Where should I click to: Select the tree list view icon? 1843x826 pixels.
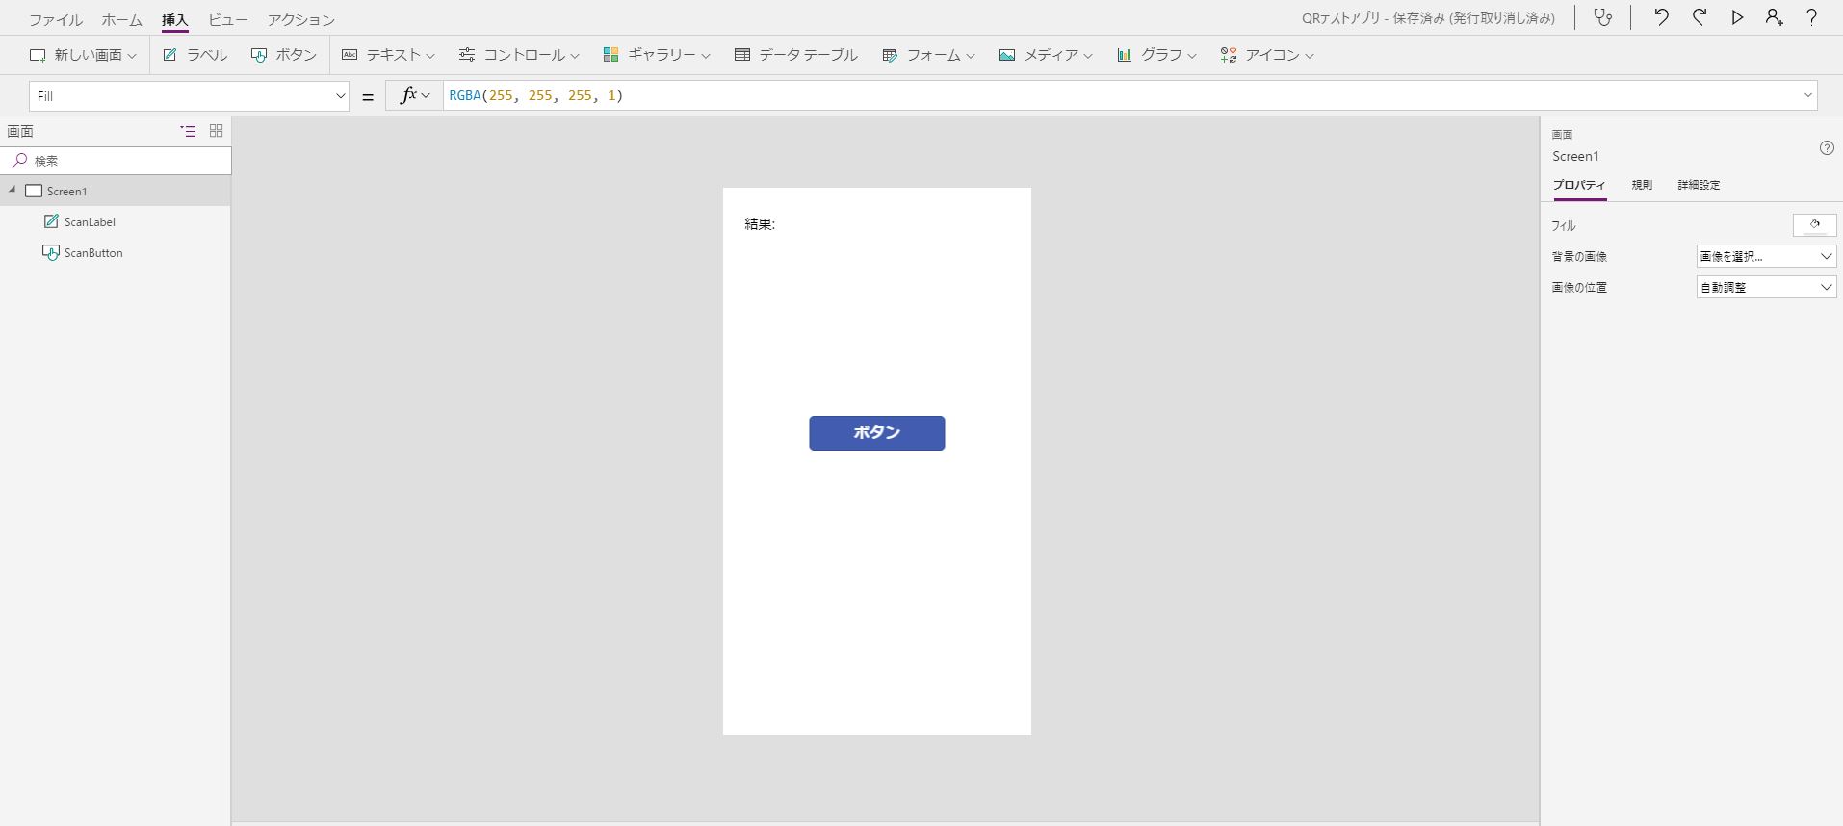click(188, 131)
